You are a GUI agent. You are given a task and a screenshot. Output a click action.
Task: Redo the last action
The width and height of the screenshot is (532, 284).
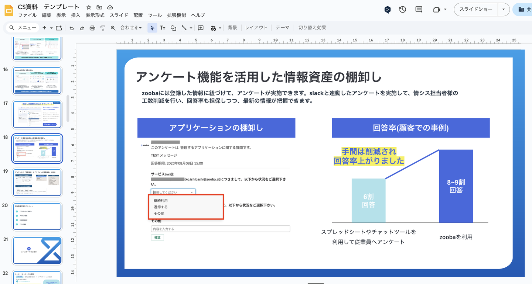point(82,28)
